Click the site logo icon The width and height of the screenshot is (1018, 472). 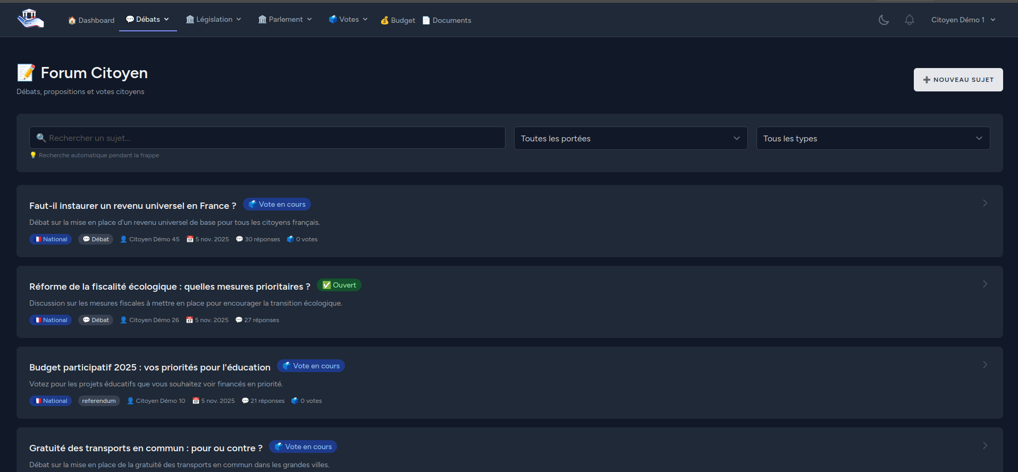click(30, 19)
